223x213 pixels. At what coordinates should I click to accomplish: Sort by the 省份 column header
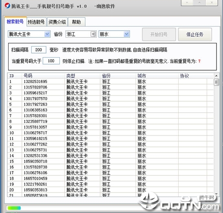click(x=118, y=76)
